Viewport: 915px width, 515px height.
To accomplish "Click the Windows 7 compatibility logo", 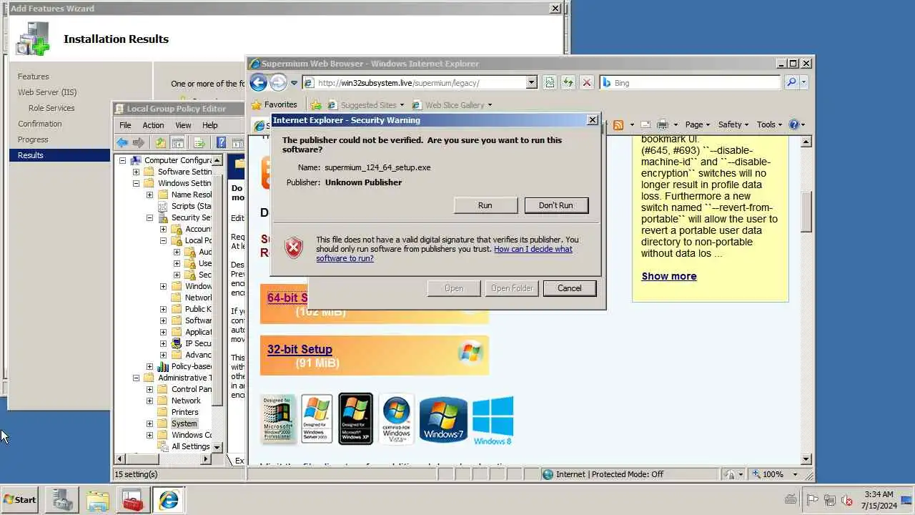I will [442, 419].
